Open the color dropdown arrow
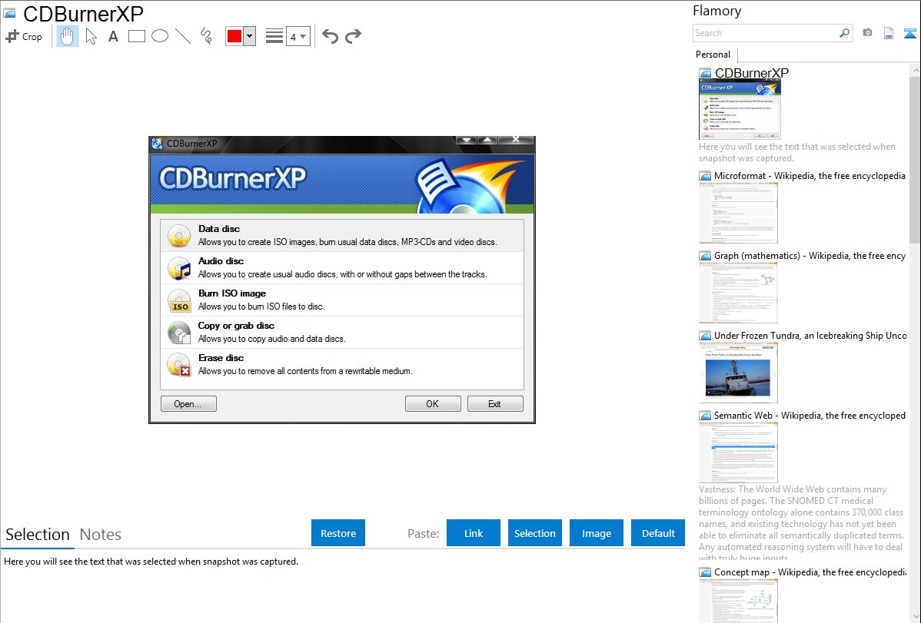 click(x=250, y=36)
